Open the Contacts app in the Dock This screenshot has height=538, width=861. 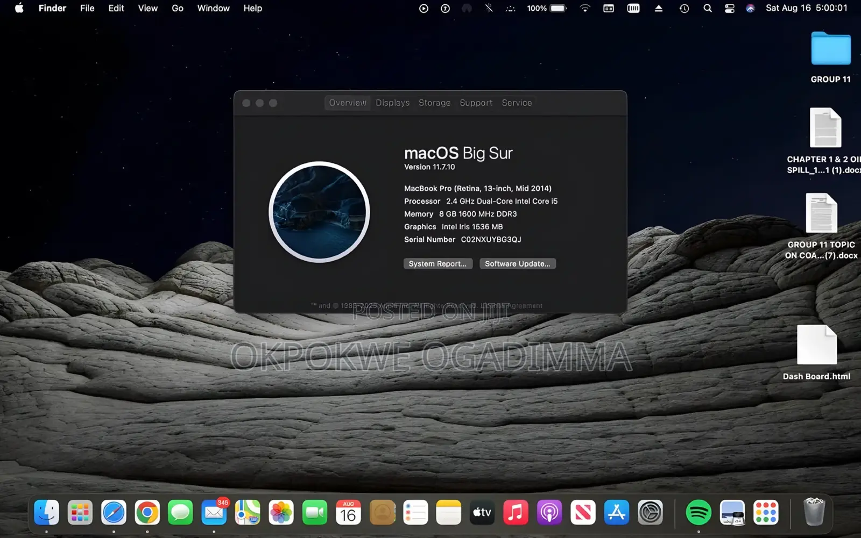point(382,512)
